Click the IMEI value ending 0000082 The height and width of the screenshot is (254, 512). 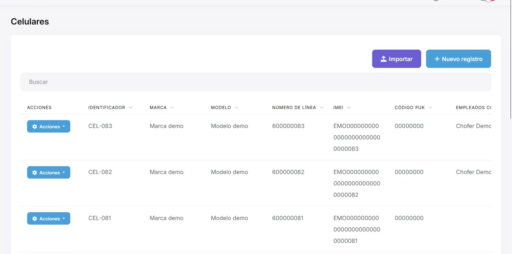click(357, 183)
